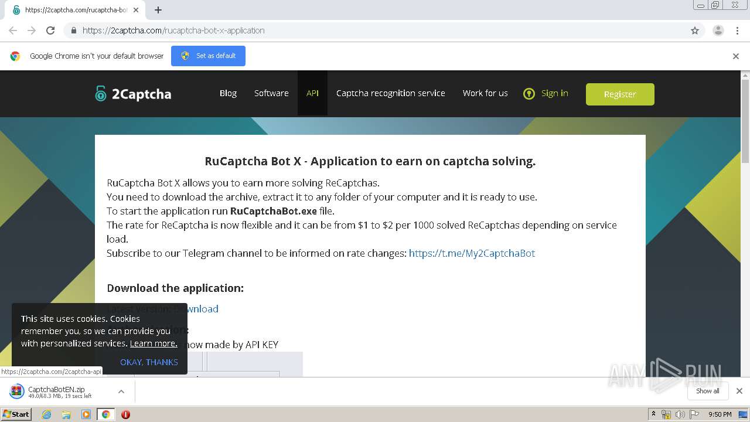Open the Chrome three-dot menu
Image resolution: width=750 pixels, height=422 pixels.
tap(737, 30)
